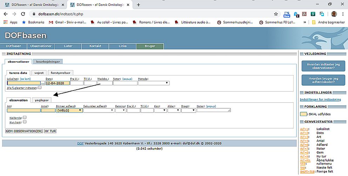Click the 'Medobs.' input field

pyautogui.click(x=105, y=83)
